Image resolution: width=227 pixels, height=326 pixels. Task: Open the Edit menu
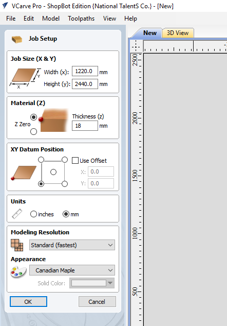coord(29,19)
